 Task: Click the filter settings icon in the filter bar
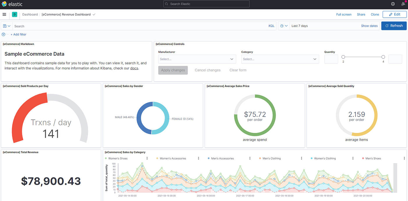point(3,34)
